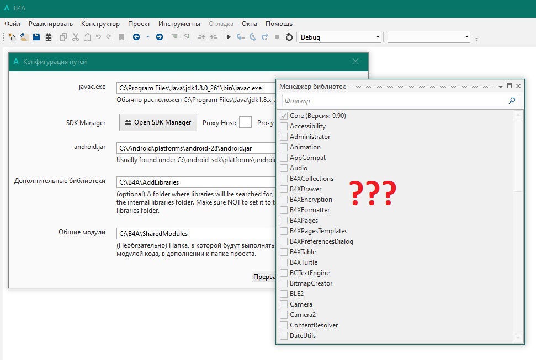Navigate backward with the blue left arrow
This screenshot has height=360, width=536.
pyautogui.click(x=136, y=37)
